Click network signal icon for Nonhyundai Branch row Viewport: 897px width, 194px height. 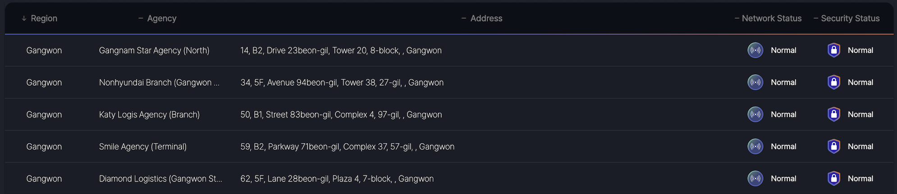(x=755, y=82)
